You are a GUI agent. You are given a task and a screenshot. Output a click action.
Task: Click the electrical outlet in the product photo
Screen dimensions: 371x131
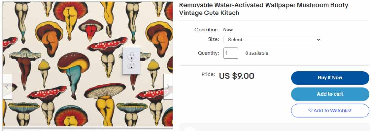point(131,61)
